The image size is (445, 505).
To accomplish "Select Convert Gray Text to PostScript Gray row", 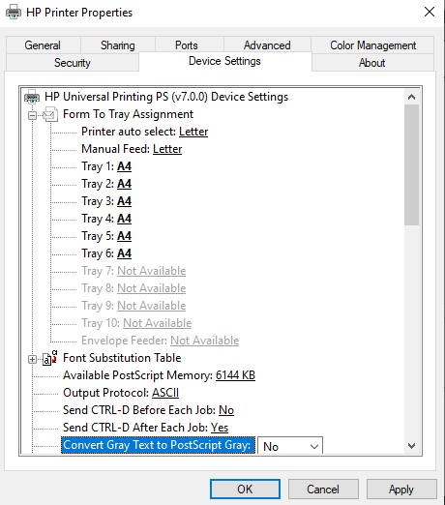I will click(x=158, y=445).
